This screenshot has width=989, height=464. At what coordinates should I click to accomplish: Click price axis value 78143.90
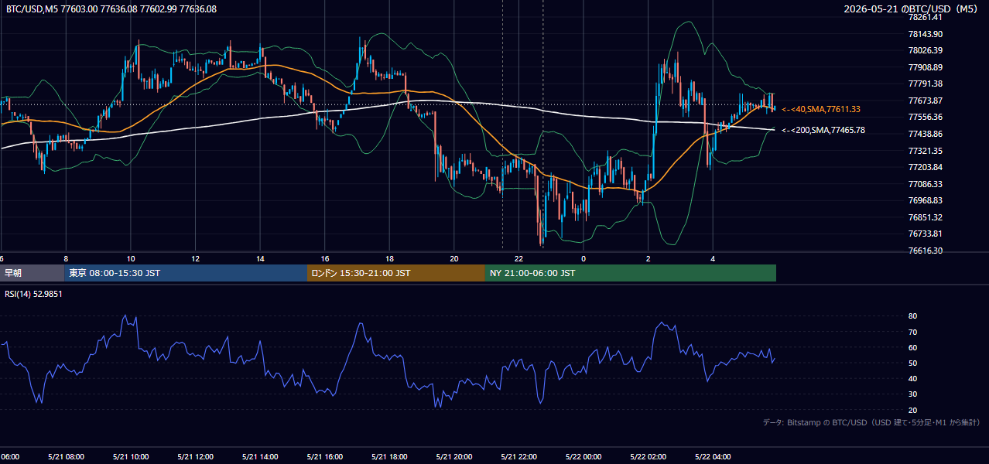(x=925, y=34)
